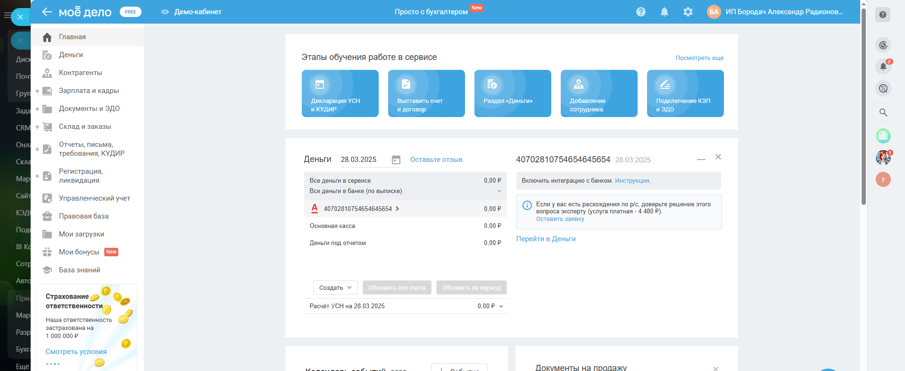Click the Мои загрузки folder icon
The height and width of the screenshot is (371, 905).
click(47, 234)
